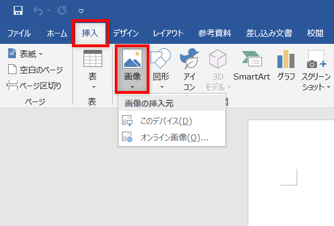The image size is (334, 226).
Task: Insert an icon via アイコン button
Action: (189, 69)
